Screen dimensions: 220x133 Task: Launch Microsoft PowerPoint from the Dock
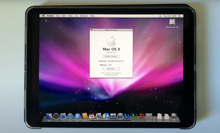(x=142, y=116)
